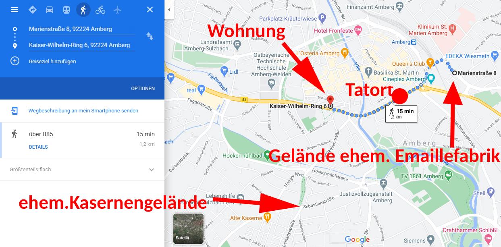501x247 pixels.
Task: Switch to driving directions car icon
Action: tap(50, 10)
